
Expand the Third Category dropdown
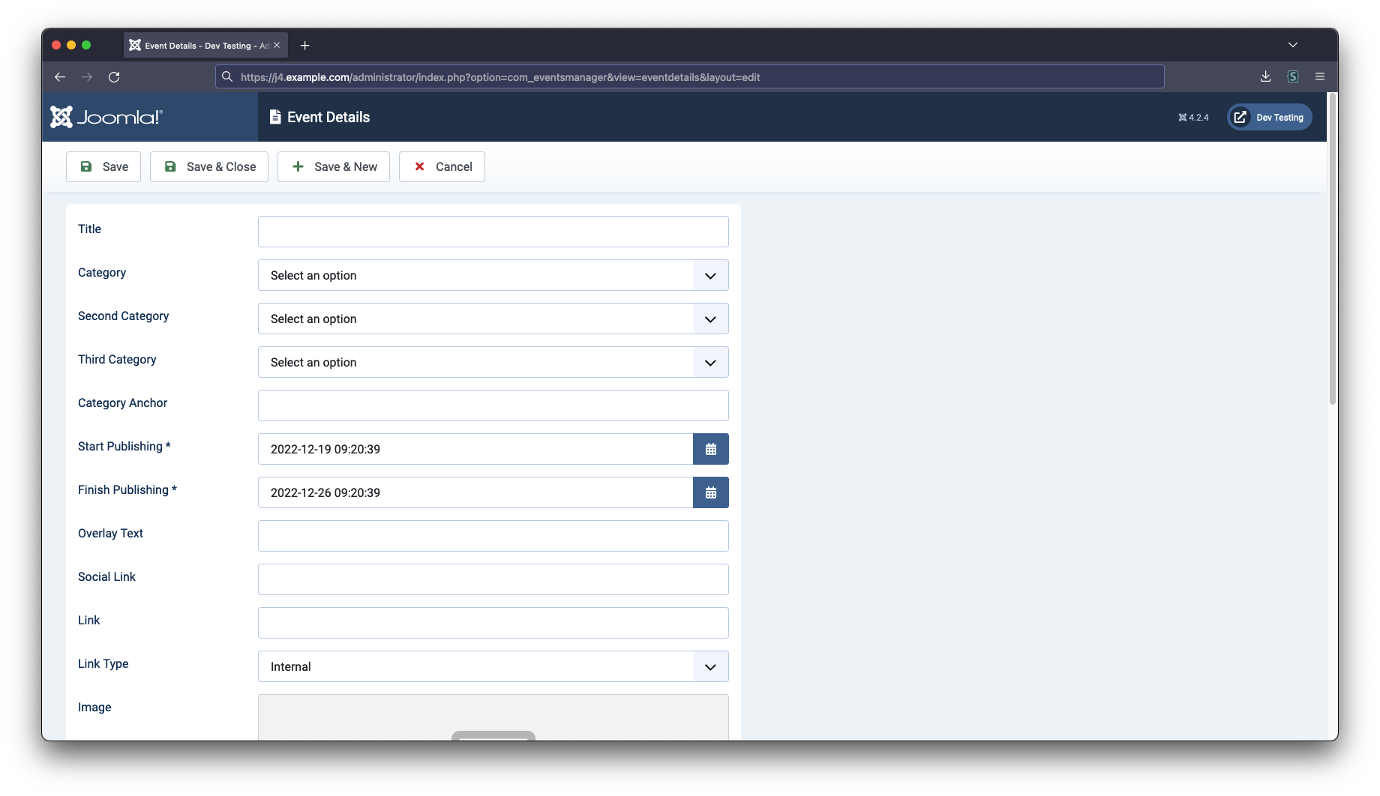click(493, 362)
